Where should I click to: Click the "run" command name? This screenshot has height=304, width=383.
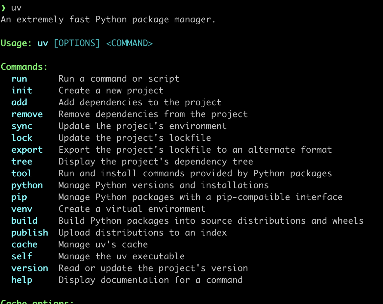[19, 79]
